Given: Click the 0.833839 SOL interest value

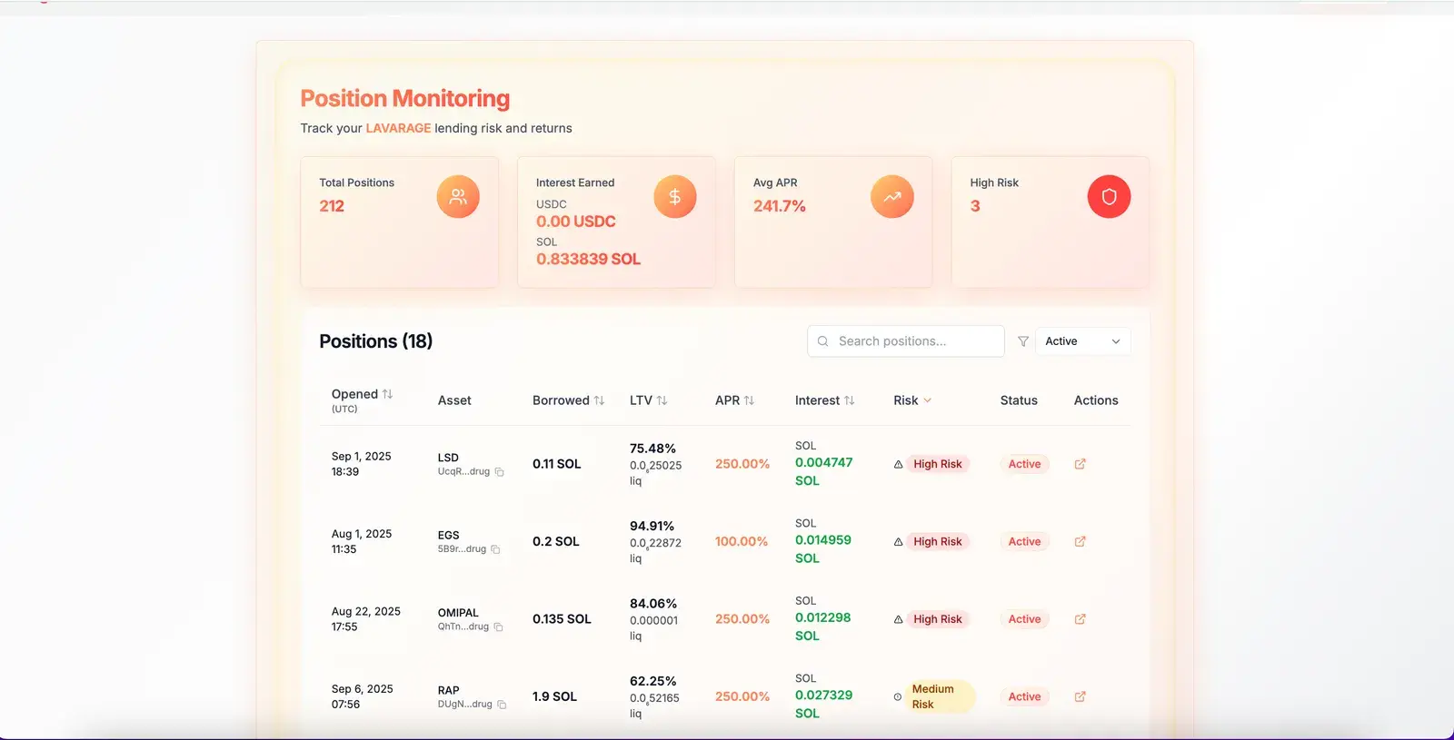Looking at the screenshot, I should 588,259.
